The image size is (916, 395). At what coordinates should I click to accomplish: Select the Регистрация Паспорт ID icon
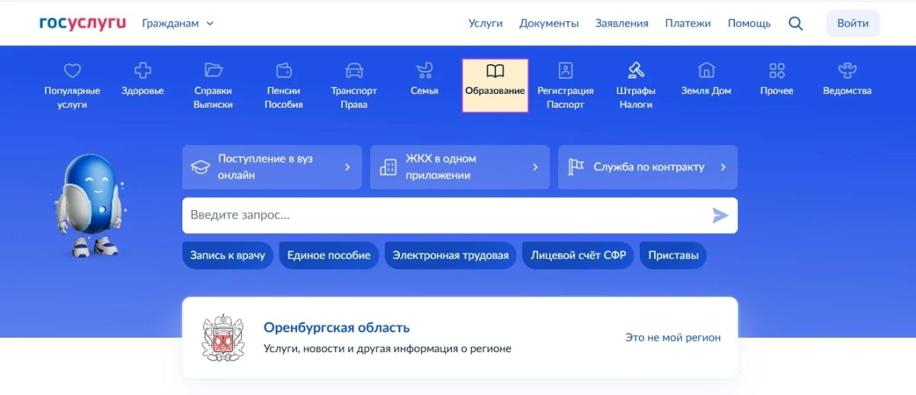click(566, 70)
